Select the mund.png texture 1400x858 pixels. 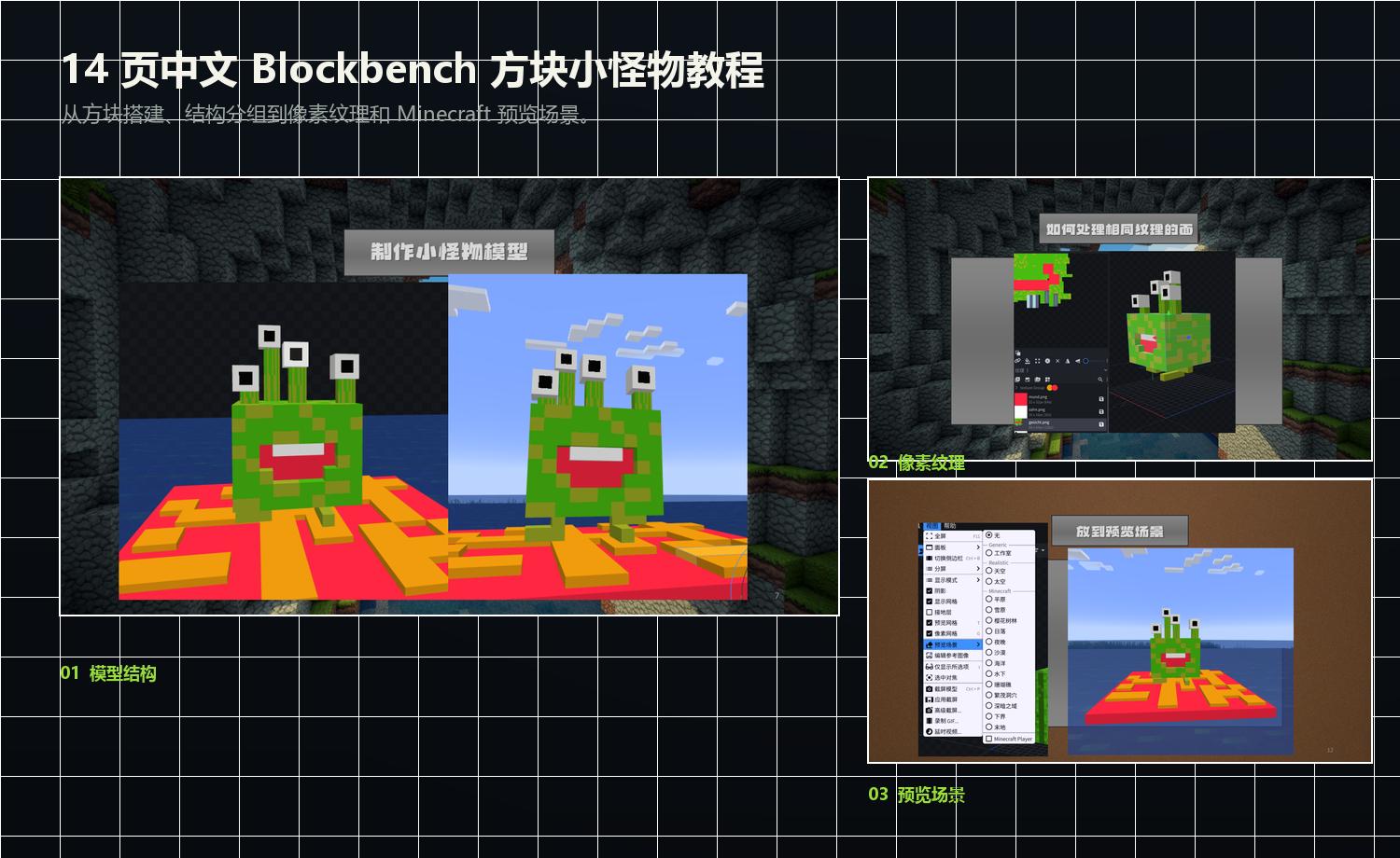tap(1060, 399)
